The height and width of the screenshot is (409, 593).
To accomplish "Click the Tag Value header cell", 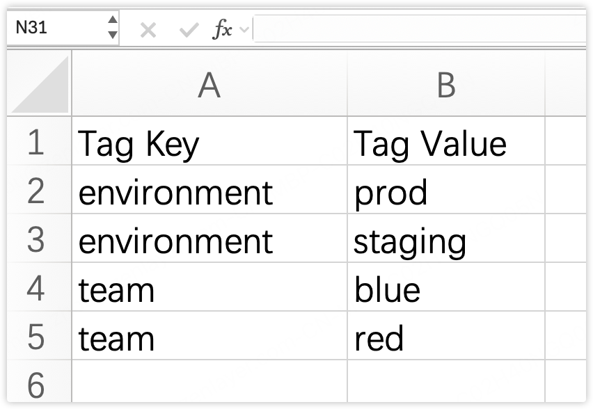I will 445,143.
